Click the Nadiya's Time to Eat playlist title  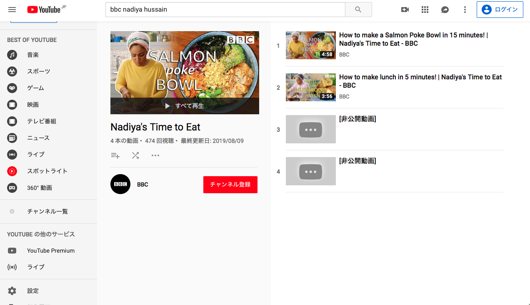click(155, 127)
